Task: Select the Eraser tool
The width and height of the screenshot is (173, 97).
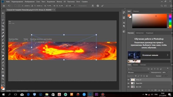Action: pos(3,49)
